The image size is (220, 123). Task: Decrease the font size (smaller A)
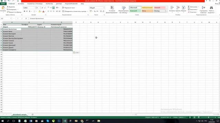pos(45,8)
